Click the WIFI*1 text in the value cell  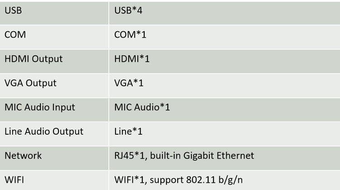click(129, 180)
